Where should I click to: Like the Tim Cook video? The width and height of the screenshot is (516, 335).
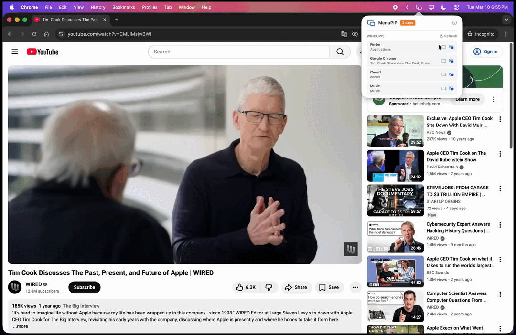click(246, 287)
